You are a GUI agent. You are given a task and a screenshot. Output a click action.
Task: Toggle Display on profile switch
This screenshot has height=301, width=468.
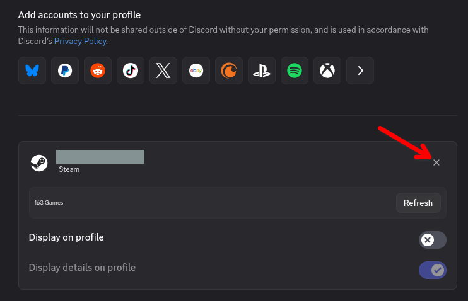click(x=433, y=240)
